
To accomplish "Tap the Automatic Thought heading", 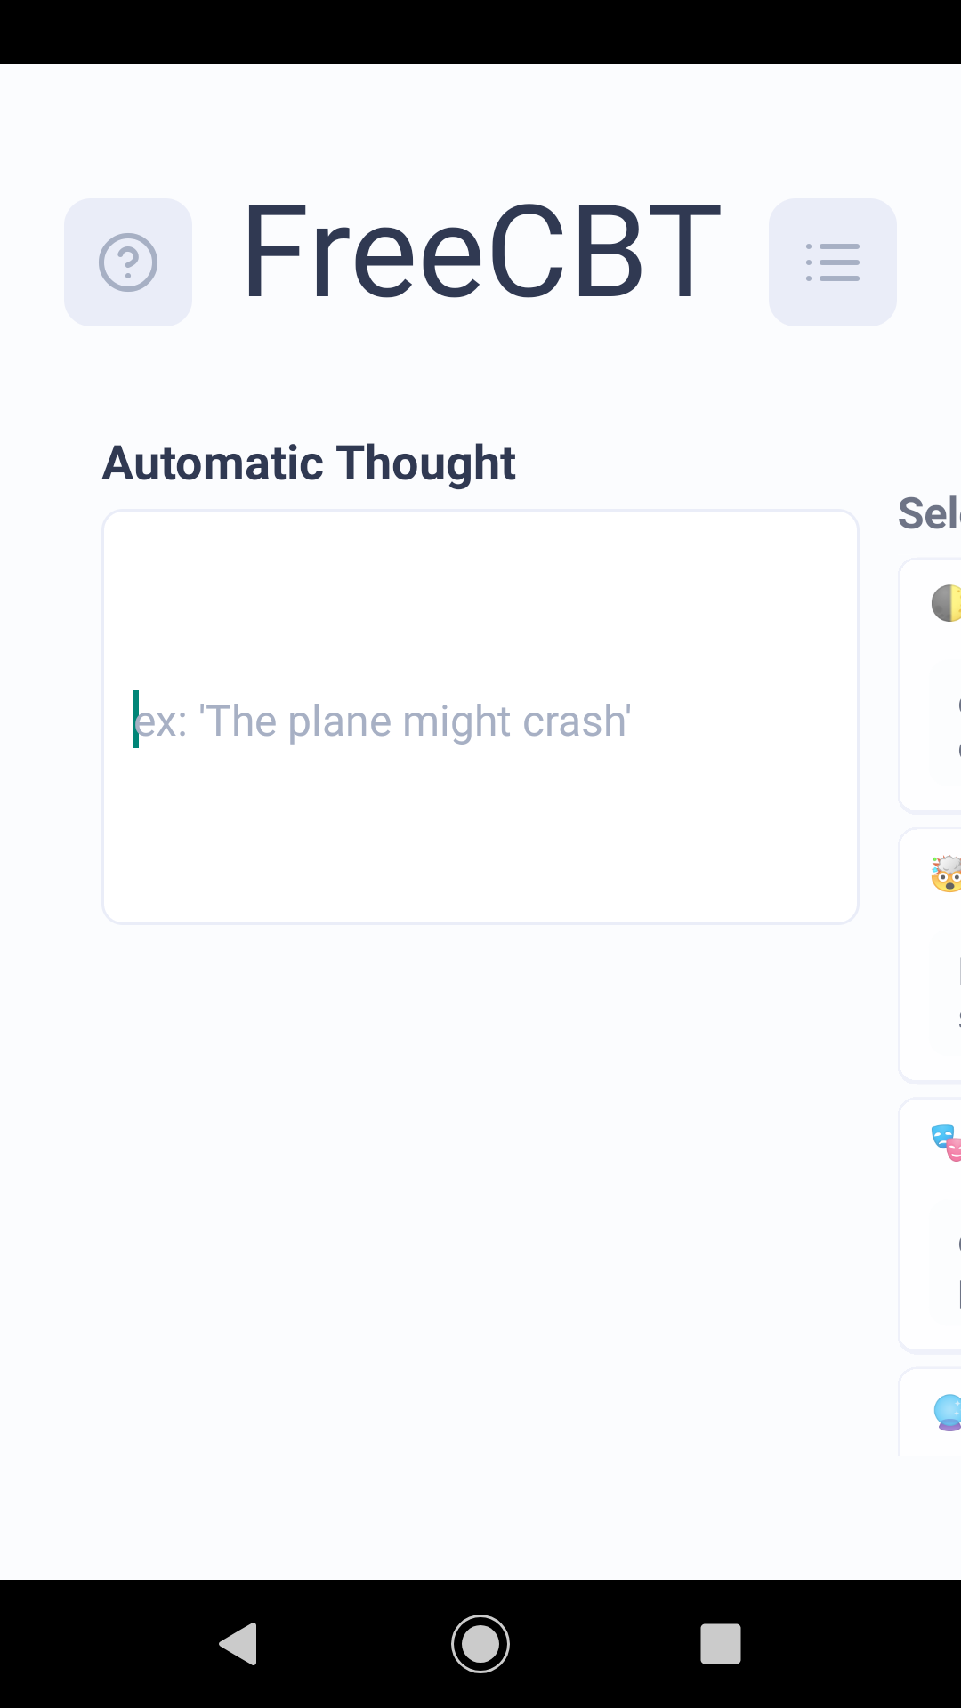I will [x=309, y=463].
